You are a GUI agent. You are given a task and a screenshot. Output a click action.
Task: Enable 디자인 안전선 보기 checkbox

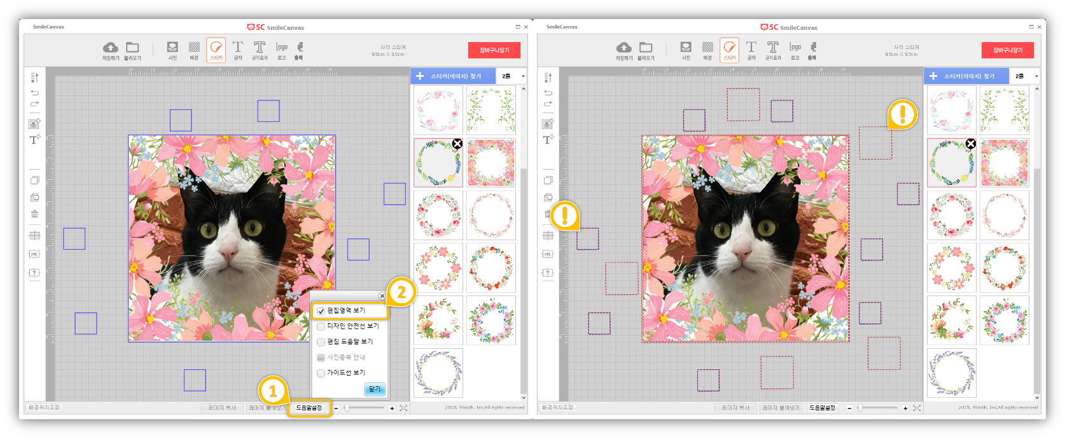click(321, 327)
